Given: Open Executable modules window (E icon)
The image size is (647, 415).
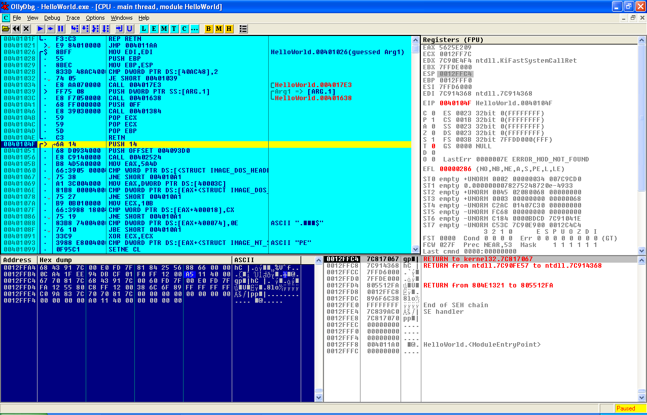Looking at the screenshot, I should point(154,29).
